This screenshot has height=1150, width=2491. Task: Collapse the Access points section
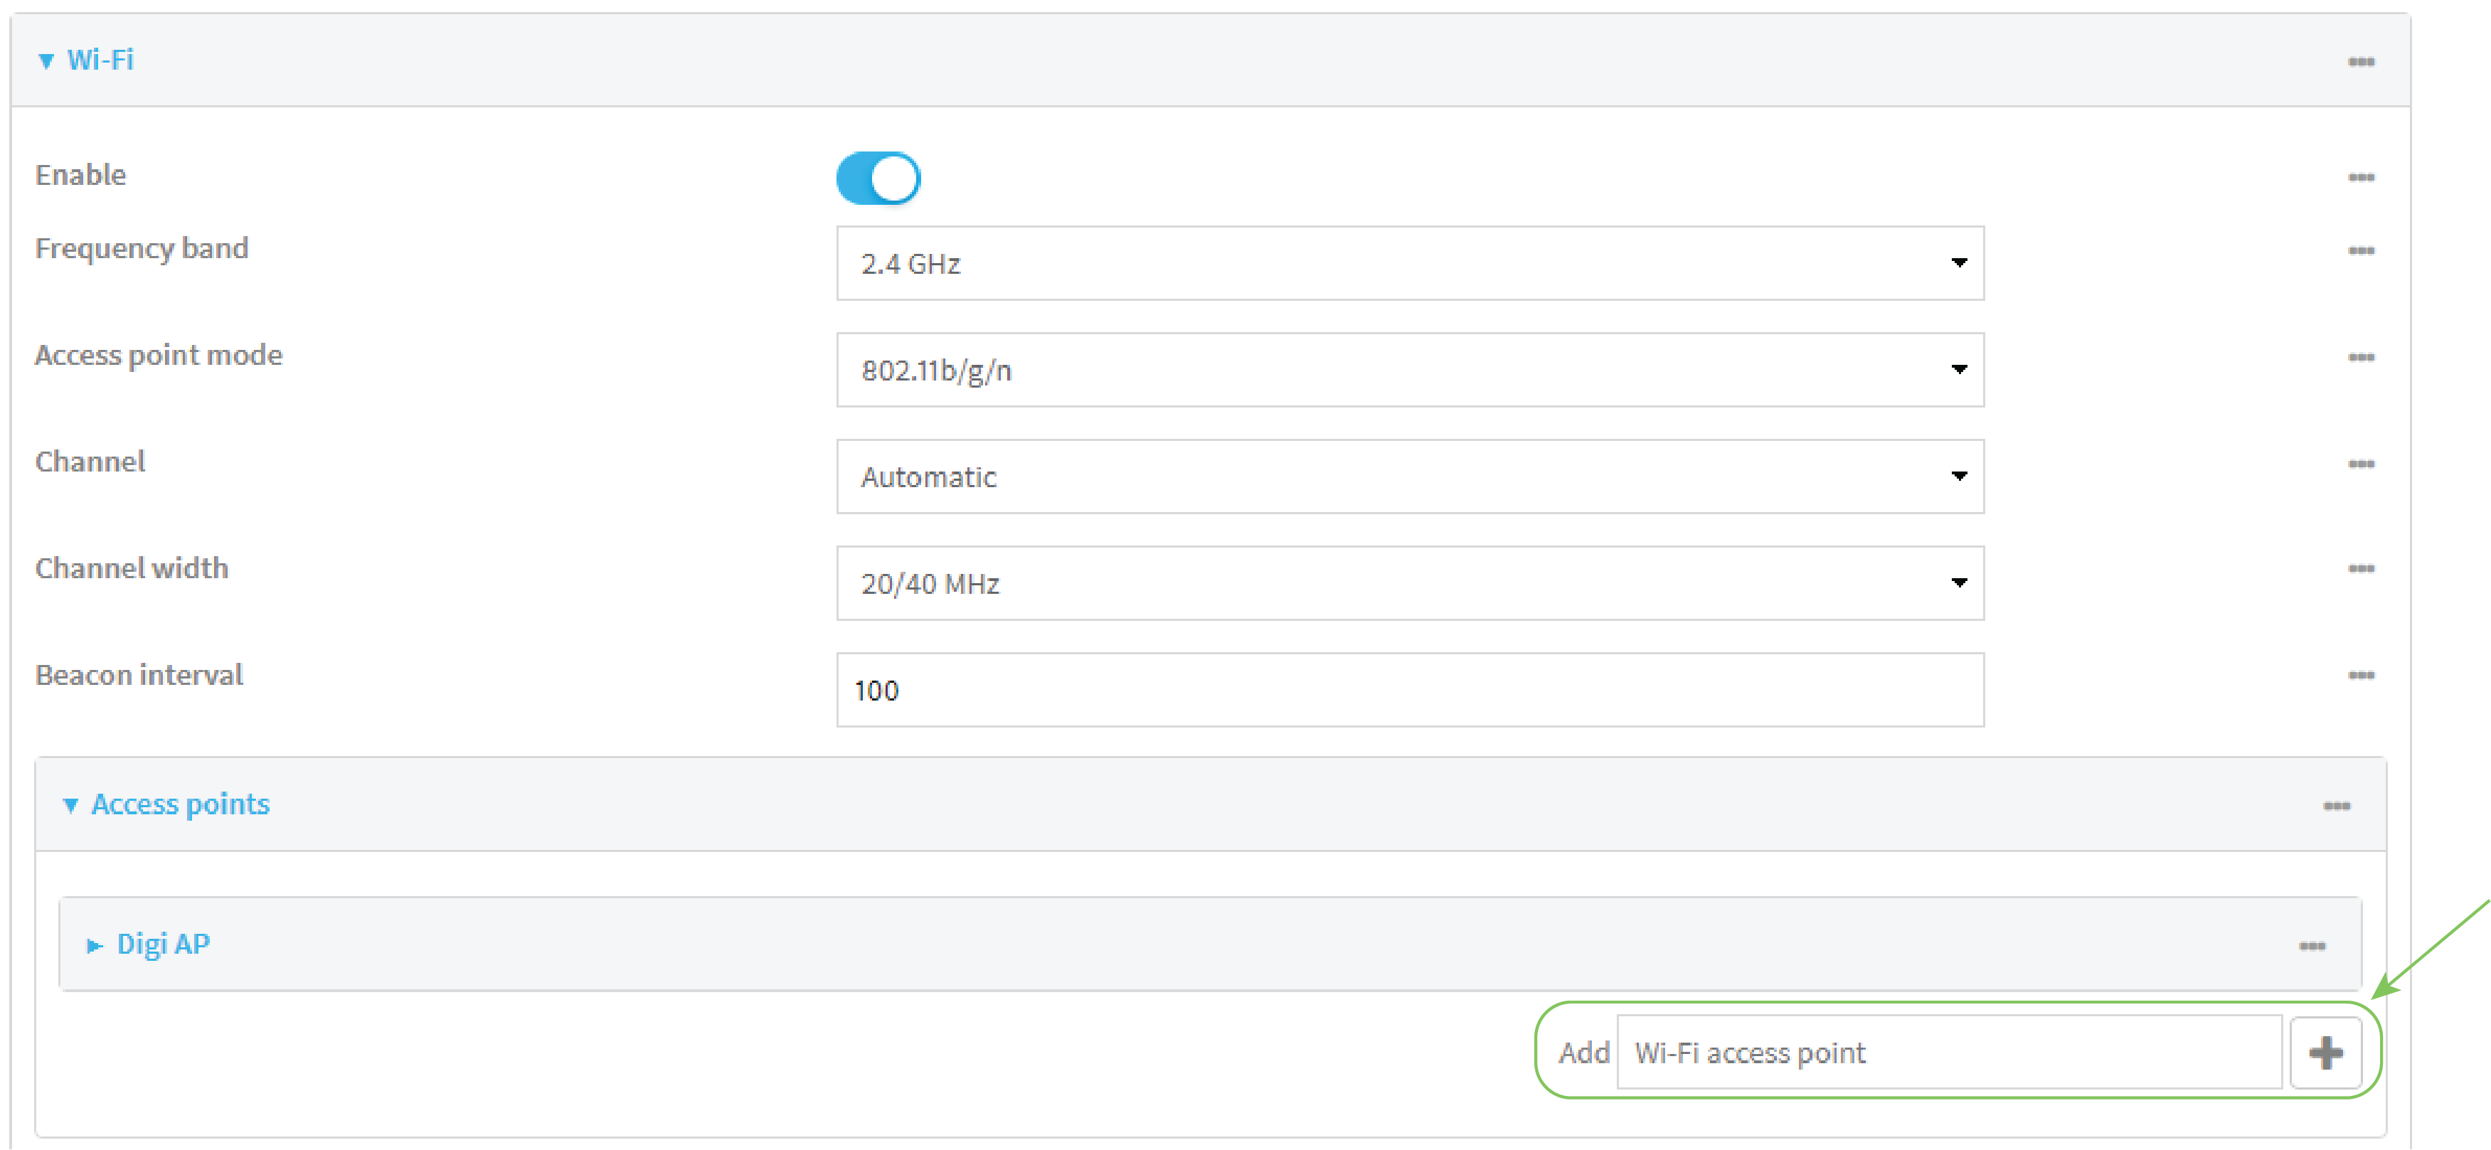pos(166,804)
